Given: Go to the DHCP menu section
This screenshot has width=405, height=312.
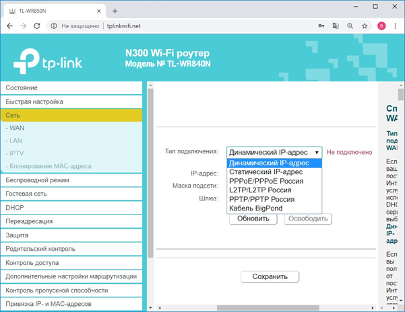Looking at the screenshot, I should [x=15, y=208].
